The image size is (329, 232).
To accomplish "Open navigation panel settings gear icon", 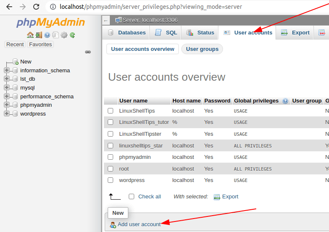I will pyautogui.click(x=64, y=35).
